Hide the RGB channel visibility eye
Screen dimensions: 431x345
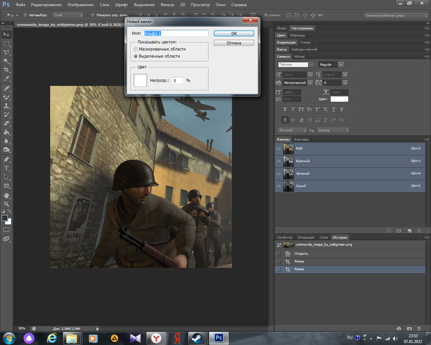pyautogui.click(x=278, y=149)
